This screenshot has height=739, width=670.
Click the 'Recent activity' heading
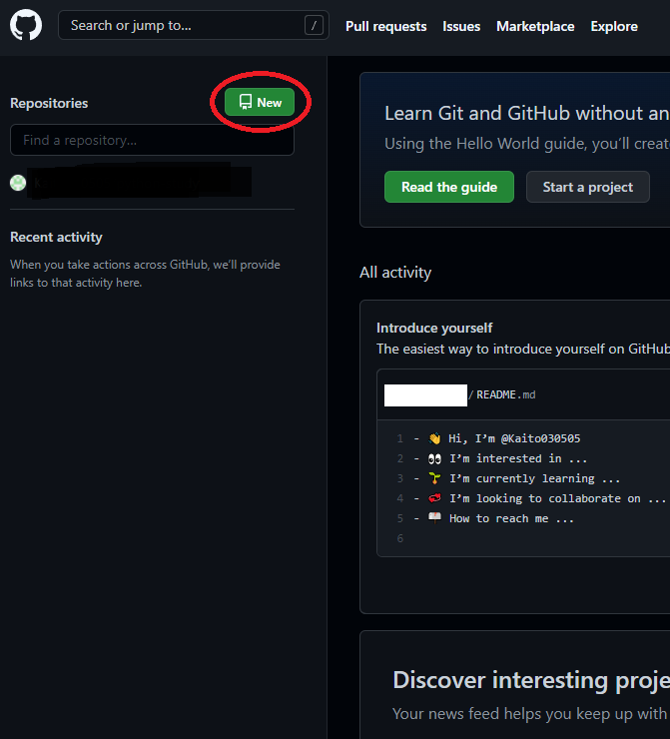point(56,237)
